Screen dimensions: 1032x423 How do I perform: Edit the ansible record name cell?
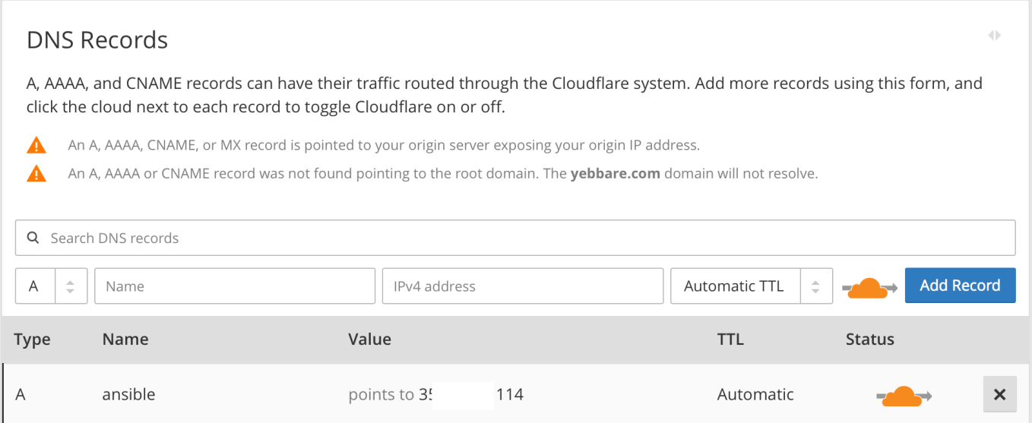tap(128, 395)
